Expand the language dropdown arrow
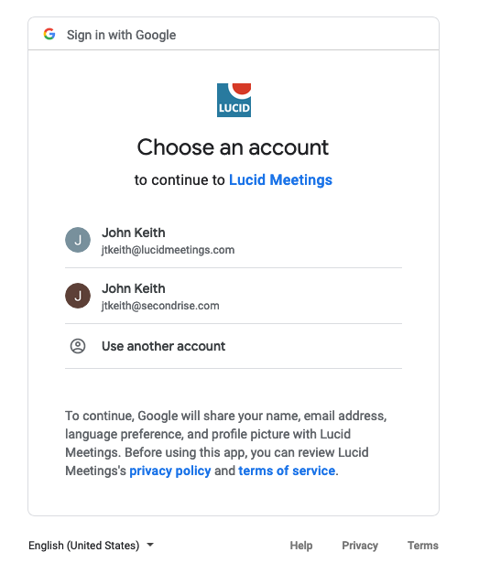The height and width of the screenshot is (563, 479). (150, 545)
